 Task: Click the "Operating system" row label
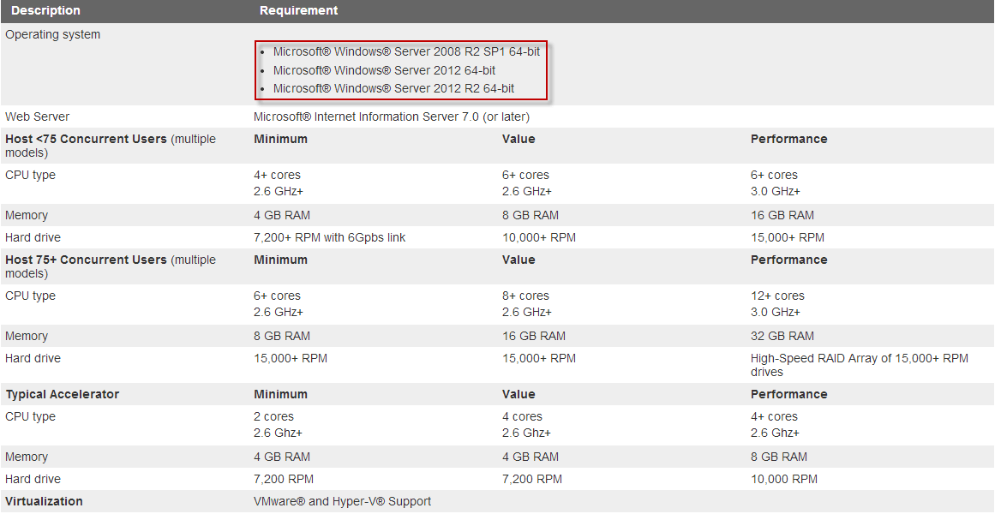point(52,35)
